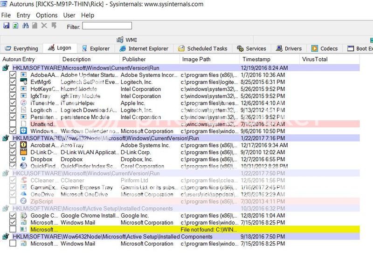This screenshot has height=253, width=373.
Task: Click the registry icon beside Wow6432Node CurrentVersion\Run
Action: coord(6,138)
